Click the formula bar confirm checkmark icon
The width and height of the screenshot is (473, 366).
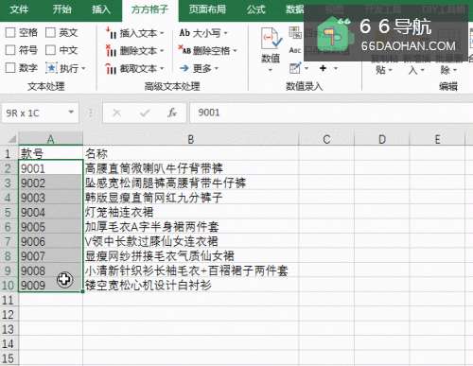click(145, 113)
